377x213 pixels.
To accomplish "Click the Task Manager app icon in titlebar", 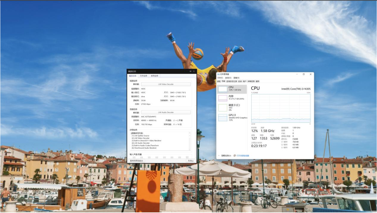I will 218,74.
